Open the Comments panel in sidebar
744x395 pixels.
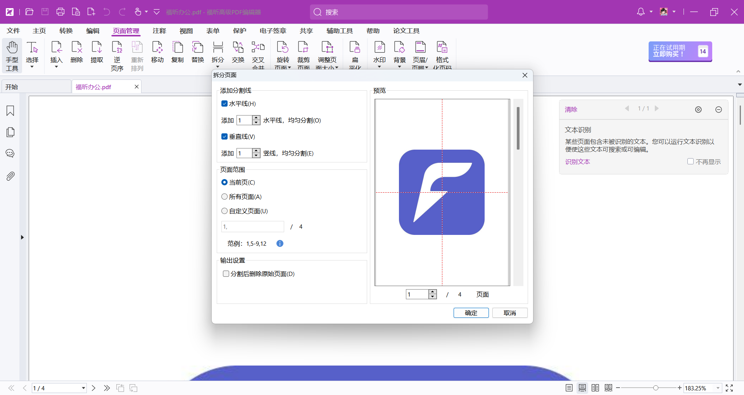click(10, 154)
